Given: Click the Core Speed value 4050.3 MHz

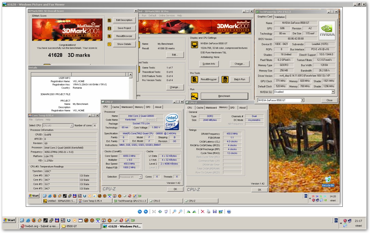Looking at the screenshot, I should pyautogui.click(x=129, y=156).
